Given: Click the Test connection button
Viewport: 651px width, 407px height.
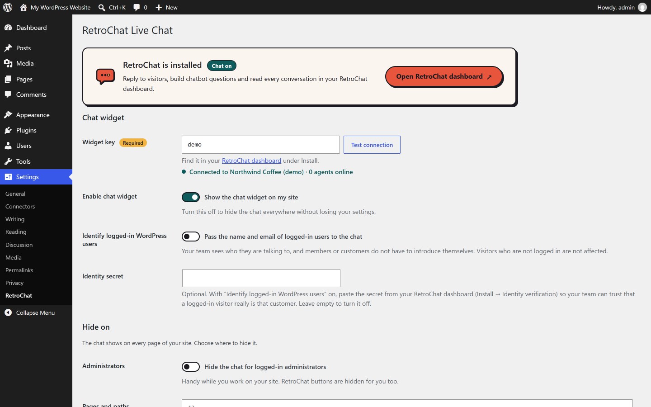Looking at the screenshot, I should click(372, 145).
